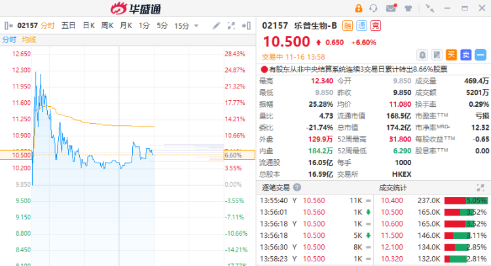491x266 pixels.
Task: Select the pencil drawing tool
Action: 216,26
